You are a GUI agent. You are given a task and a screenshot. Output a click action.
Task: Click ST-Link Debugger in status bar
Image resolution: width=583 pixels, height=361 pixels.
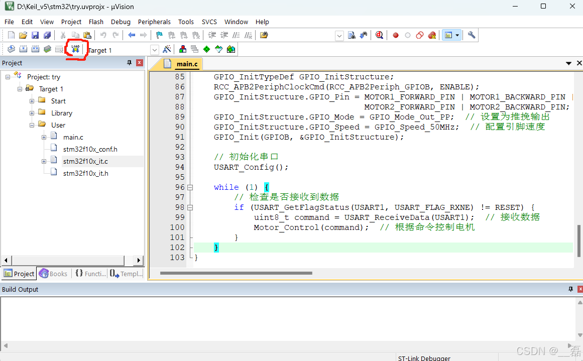tap(424, 358)
